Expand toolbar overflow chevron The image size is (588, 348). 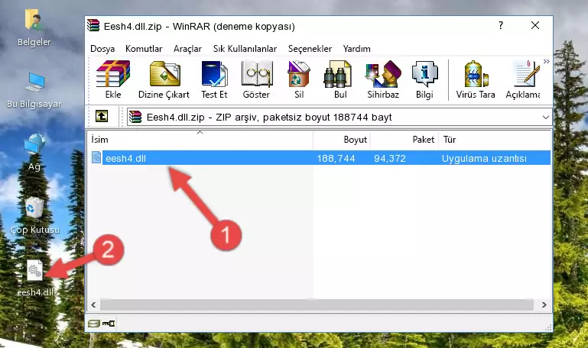click(x=547, y=61)
